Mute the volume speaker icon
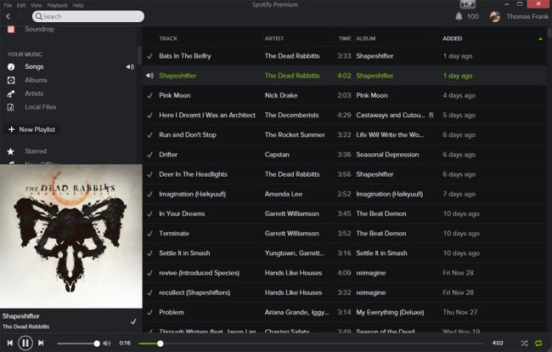This screenshot has height=352, width=552. [x=107, y=343]
